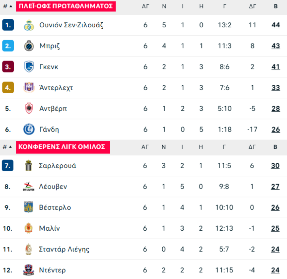Click the Club Brugge (Μπριζ) crest

click(29, 46)
